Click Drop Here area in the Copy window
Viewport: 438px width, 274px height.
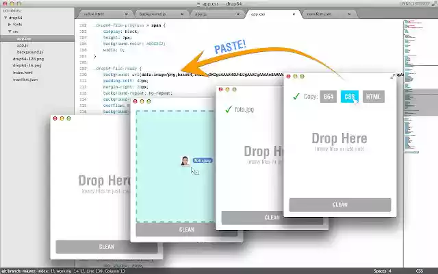339,142
